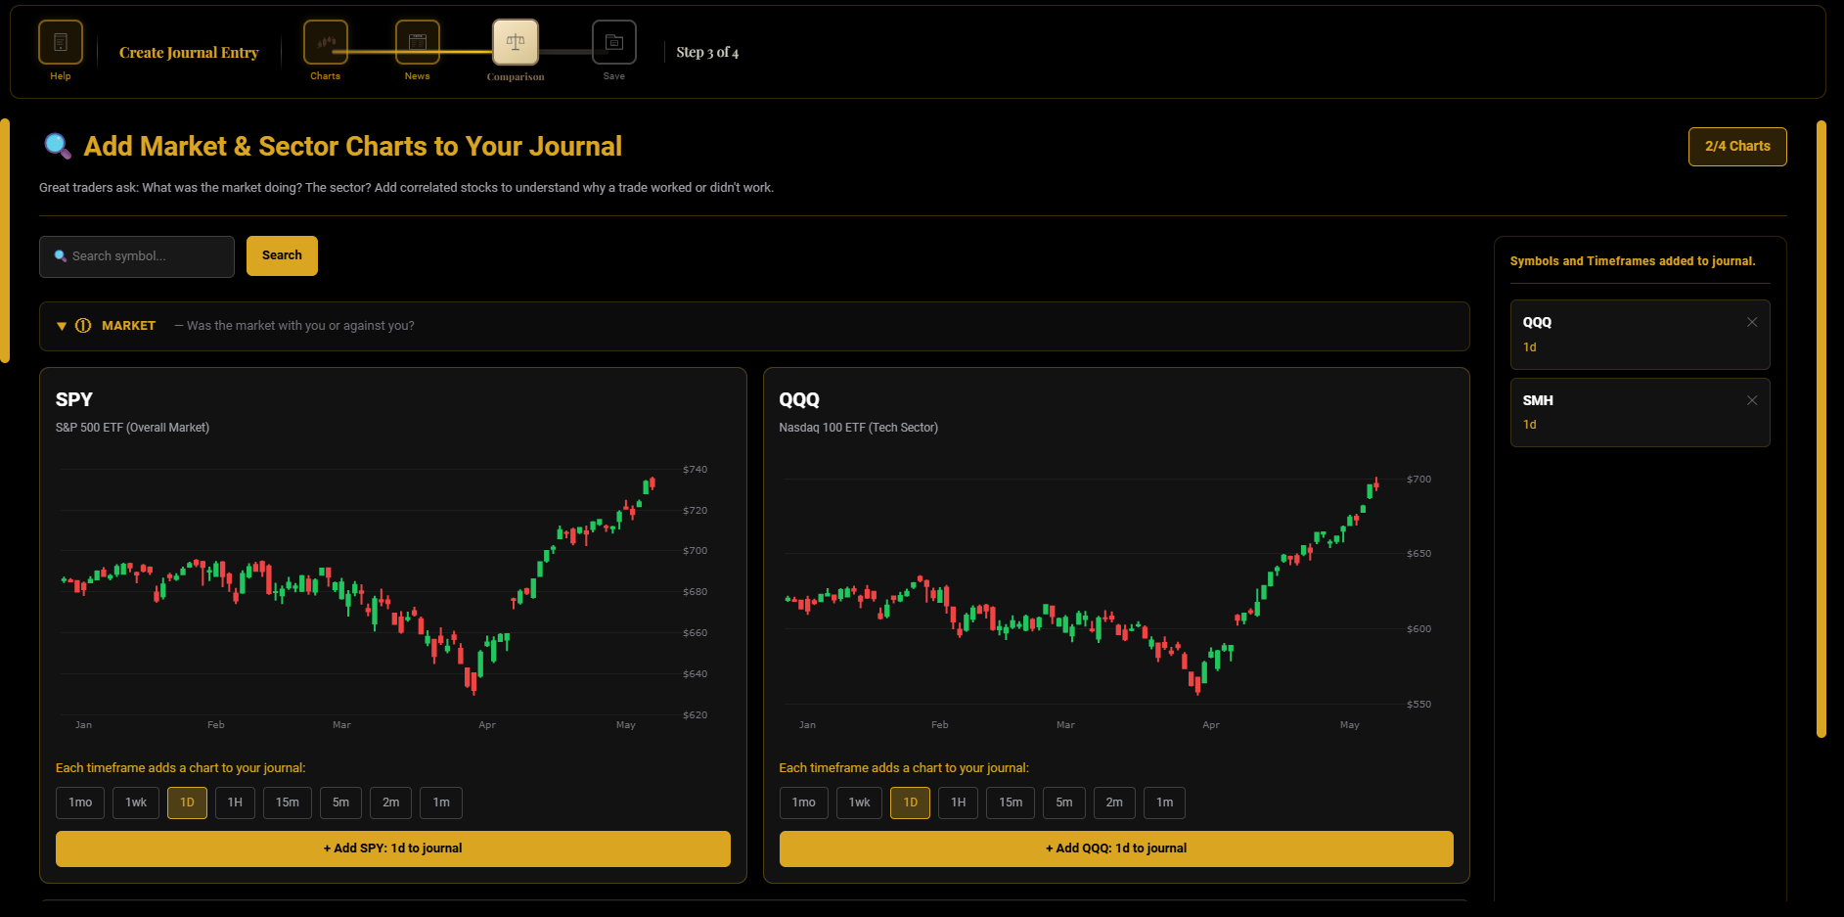The width and height of the screenshot is (1844, 917).
Task: Click Add QQQ: 1d to journal
Action: 1116,848
